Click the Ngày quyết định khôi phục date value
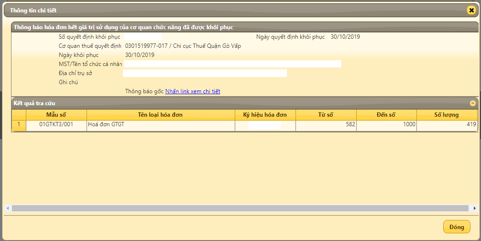 [345, 37]
